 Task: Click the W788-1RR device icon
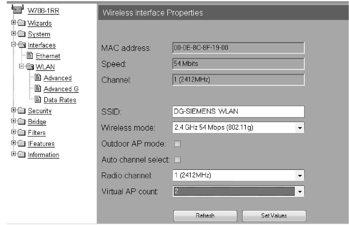coord(17,9)
